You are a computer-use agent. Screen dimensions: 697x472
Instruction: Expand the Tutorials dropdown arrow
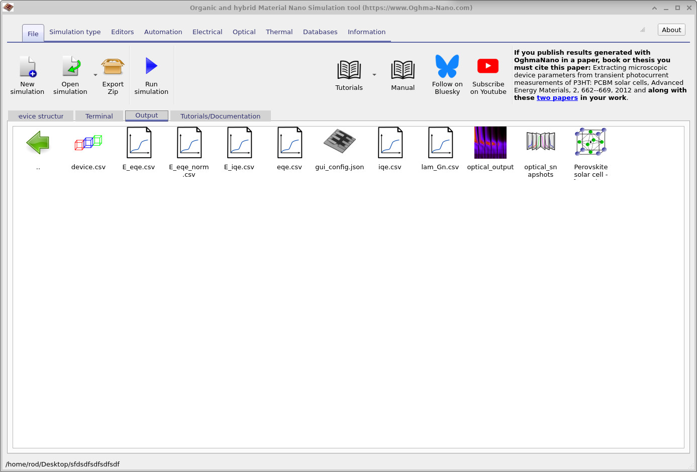pyautogui.click(x=374, y=75)
